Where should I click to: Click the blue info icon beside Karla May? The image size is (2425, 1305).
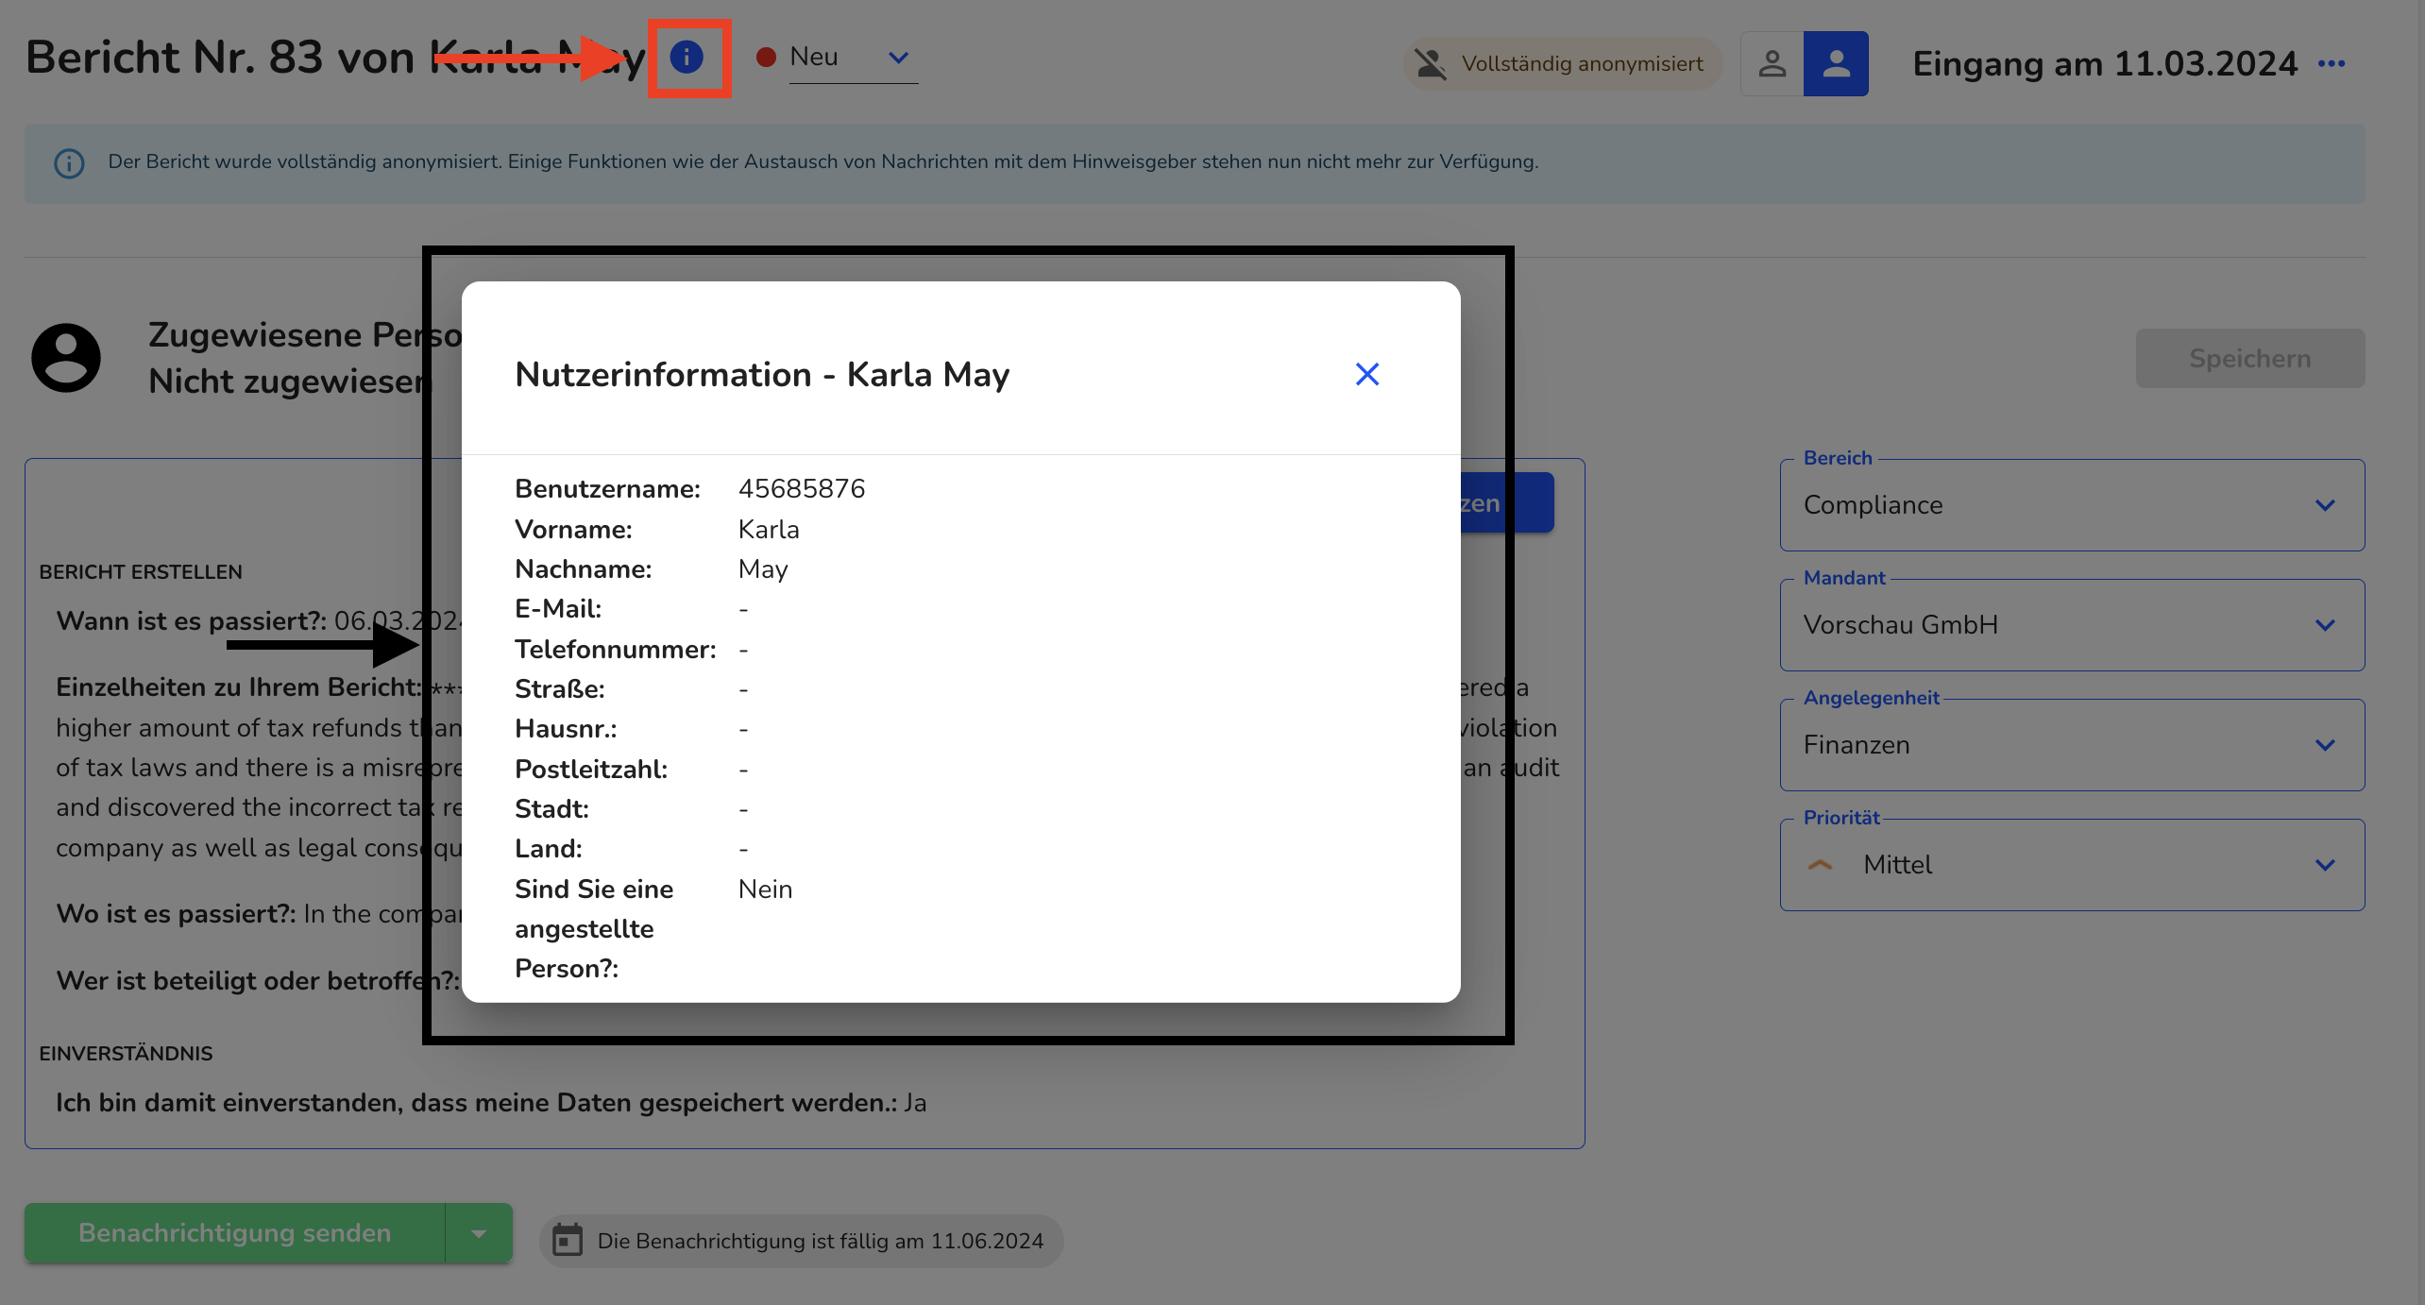[687, 58]
